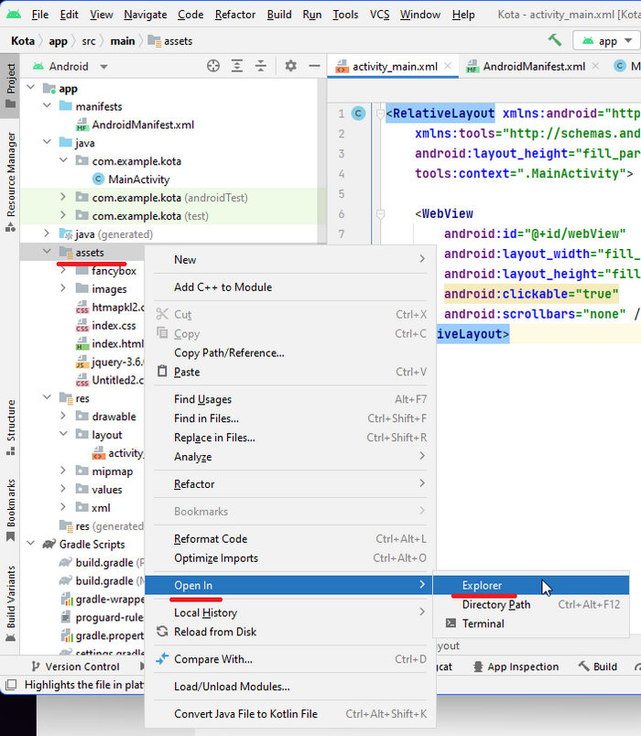Click the green Build hammer icon
The height and width of the screenshot is (736, 641).
coord(555,40)
